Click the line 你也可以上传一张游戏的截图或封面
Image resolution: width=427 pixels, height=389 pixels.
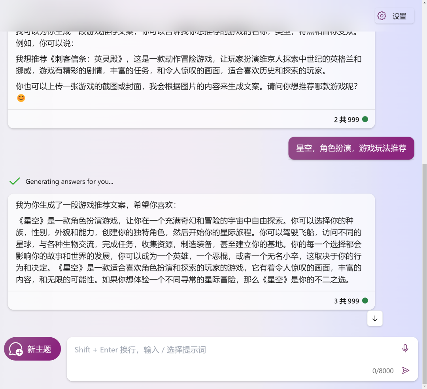click(187, 86)
